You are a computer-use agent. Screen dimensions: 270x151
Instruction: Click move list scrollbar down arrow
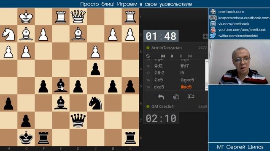(207, 89)
